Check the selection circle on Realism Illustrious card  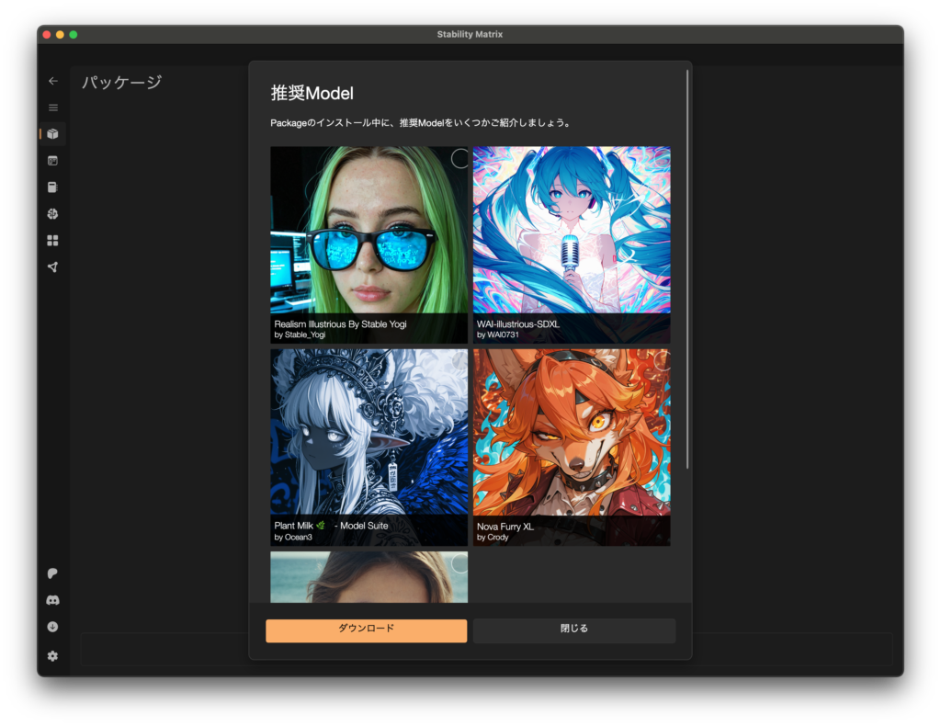click(459, 159)
